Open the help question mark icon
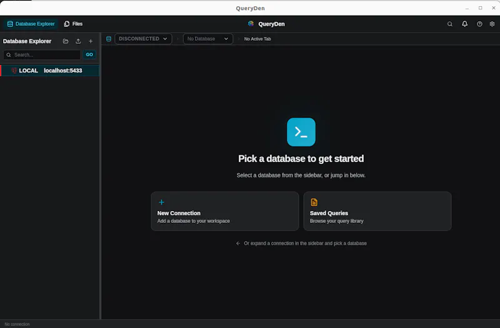This screenshot has width=500, height=328. (x=479, y=24)
